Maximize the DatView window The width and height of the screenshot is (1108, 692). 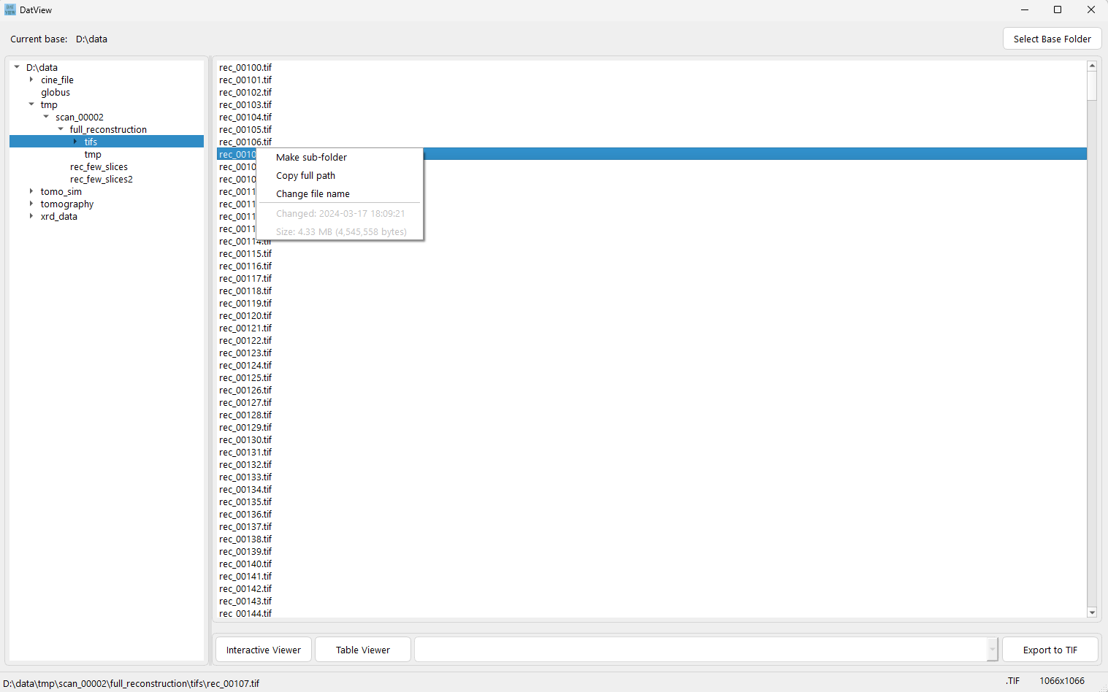pos(1058,9)
